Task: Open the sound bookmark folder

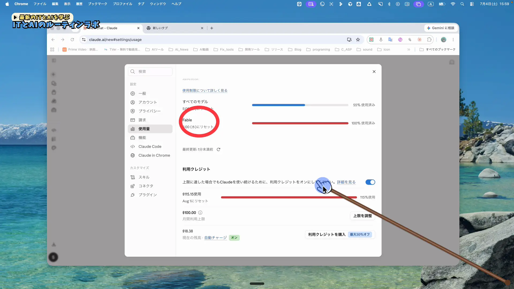Action: [364, 50]
